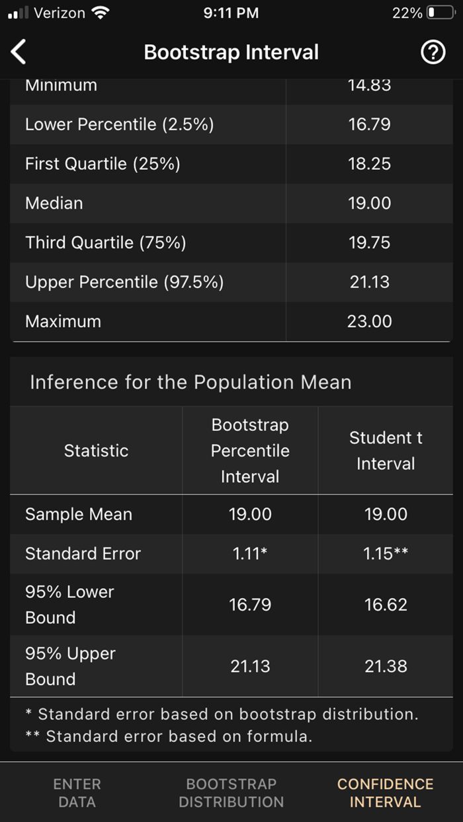Tap the 95% Upper Bound value 21.38
Screen dimensions: 463x822
[x=386, y=666]
